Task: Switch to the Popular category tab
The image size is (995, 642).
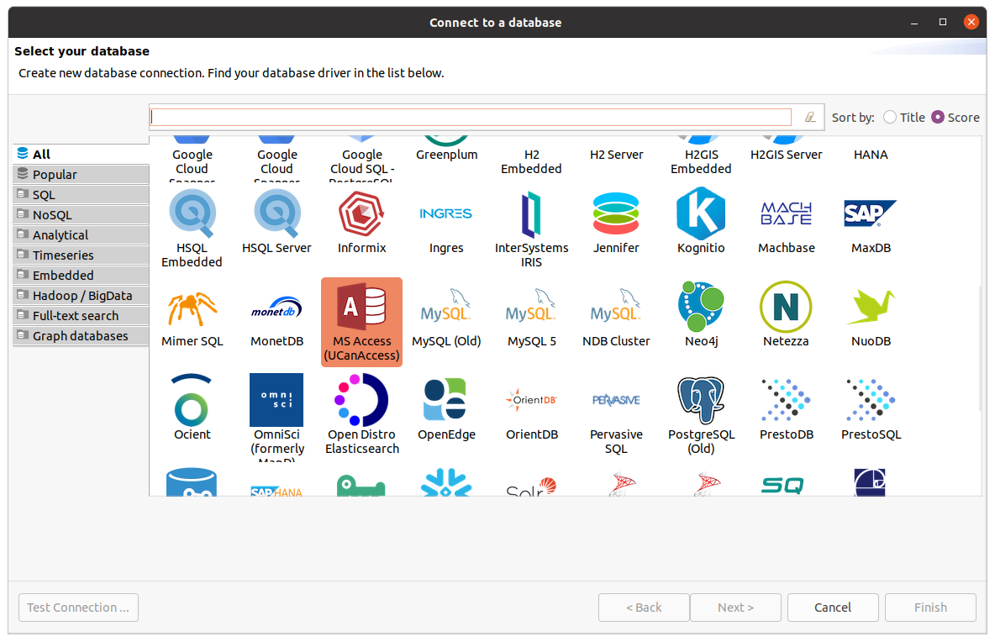Action: click(x=55, y=175)
